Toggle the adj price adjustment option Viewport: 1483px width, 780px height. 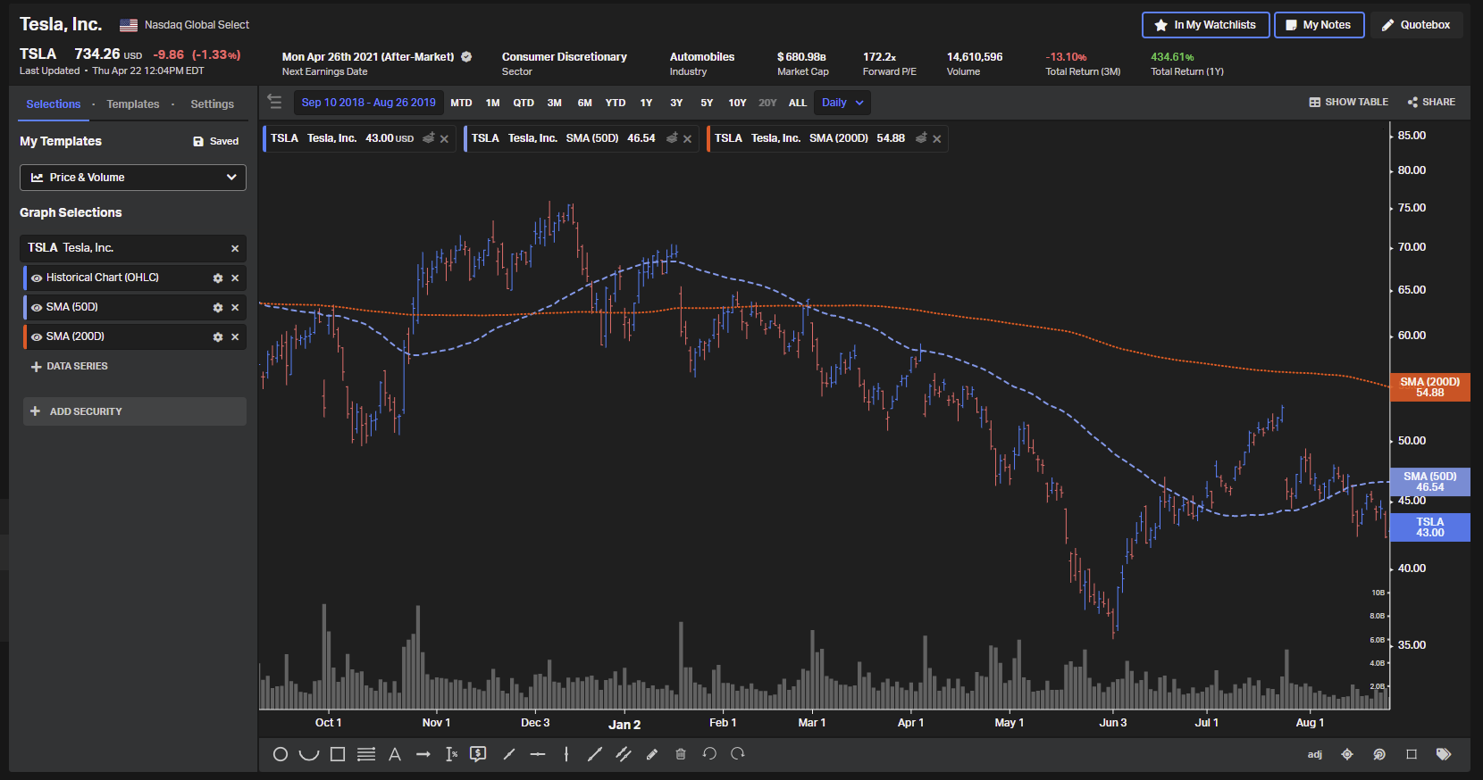tap(1315, 754)
